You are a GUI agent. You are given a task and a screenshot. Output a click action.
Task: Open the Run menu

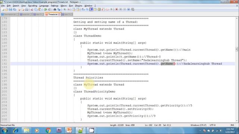(71, 6)
